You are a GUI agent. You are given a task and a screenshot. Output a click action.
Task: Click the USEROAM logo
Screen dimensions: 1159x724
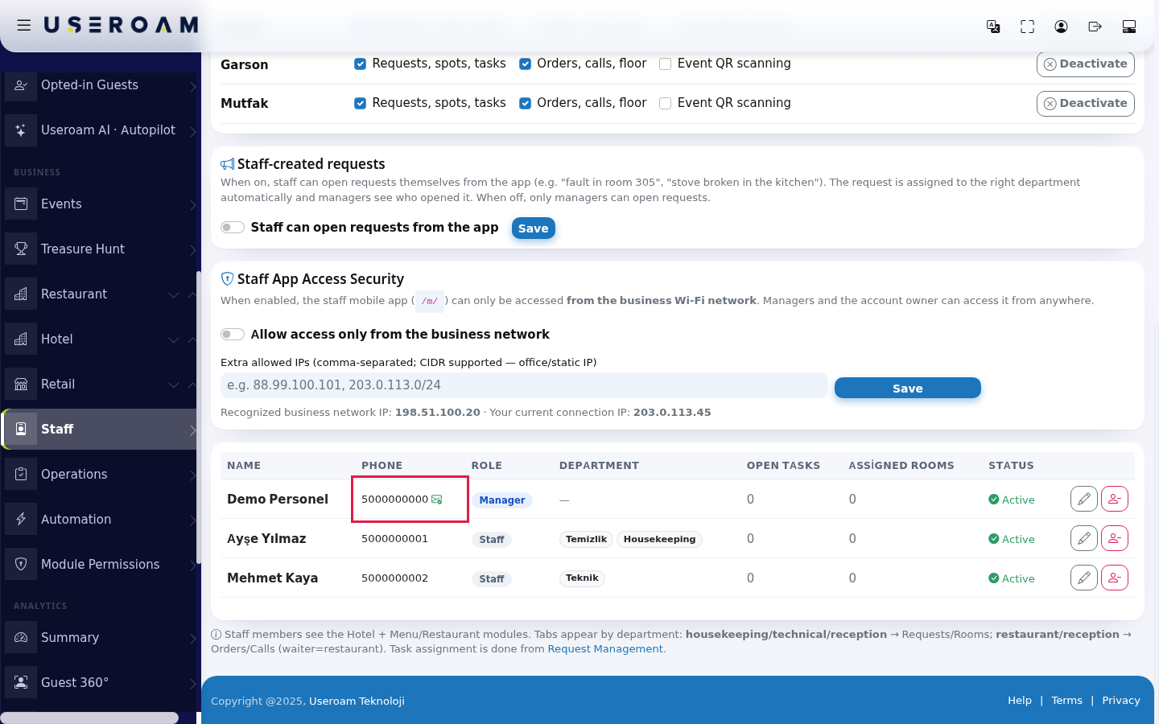(121, 25)
